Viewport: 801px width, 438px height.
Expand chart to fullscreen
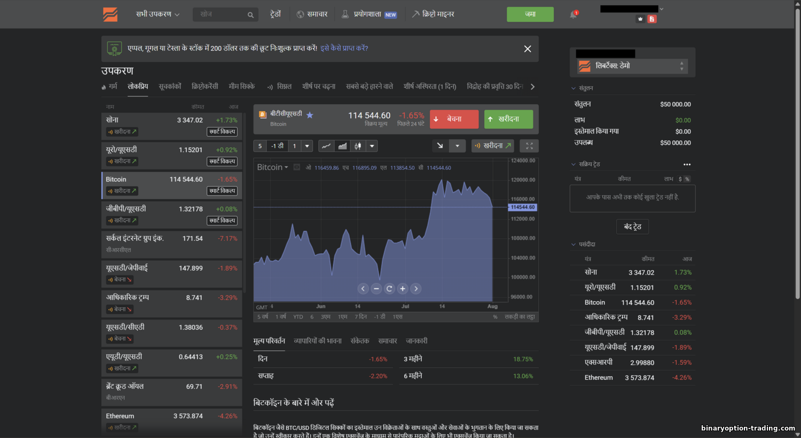(529, 146)
